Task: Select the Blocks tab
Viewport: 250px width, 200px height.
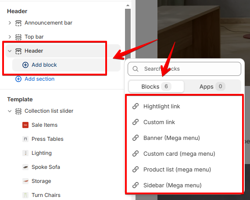Action: coord(156,86)
